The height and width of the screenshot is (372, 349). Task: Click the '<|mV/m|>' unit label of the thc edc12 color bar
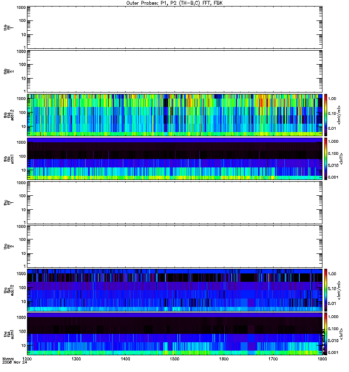click(339, 290)
